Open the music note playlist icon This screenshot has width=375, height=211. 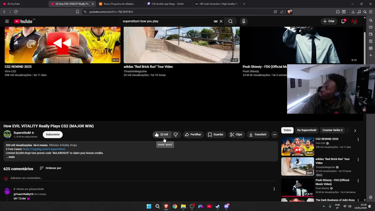pos(359,12)
